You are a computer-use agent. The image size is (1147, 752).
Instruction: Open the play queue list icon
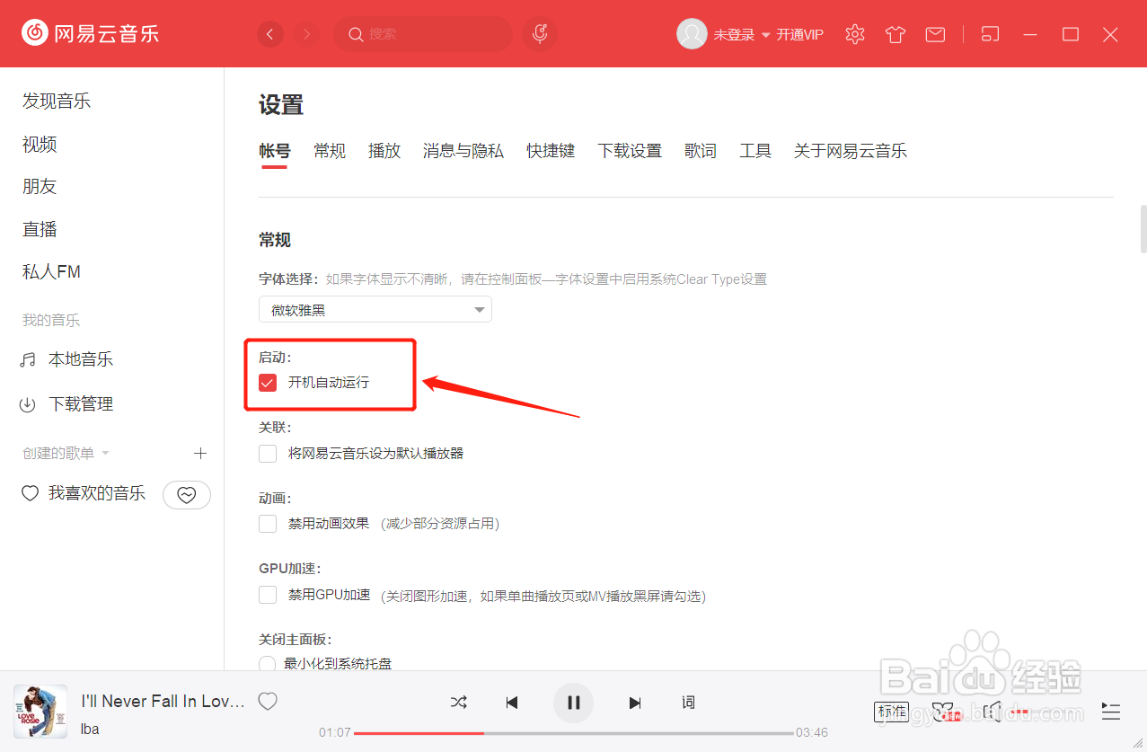click(x=1110, y=712)
